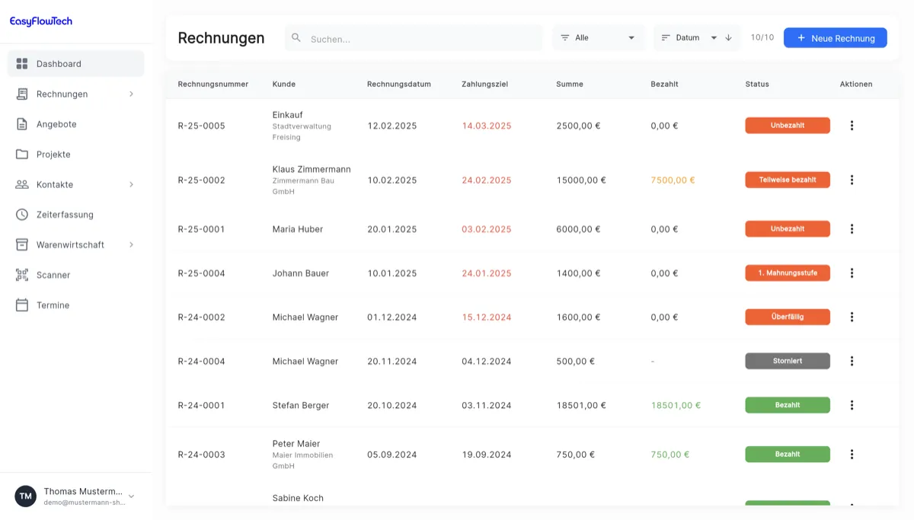Viewport: 914px width, 520px height.
Task: Open the Alle filter dropdown
Action: tap(598, 38)
